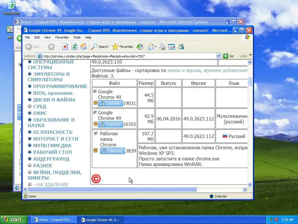298x224 pixels.
Task: Open the Tools menu
Action: pyautogui.click(x=77, y=37)
